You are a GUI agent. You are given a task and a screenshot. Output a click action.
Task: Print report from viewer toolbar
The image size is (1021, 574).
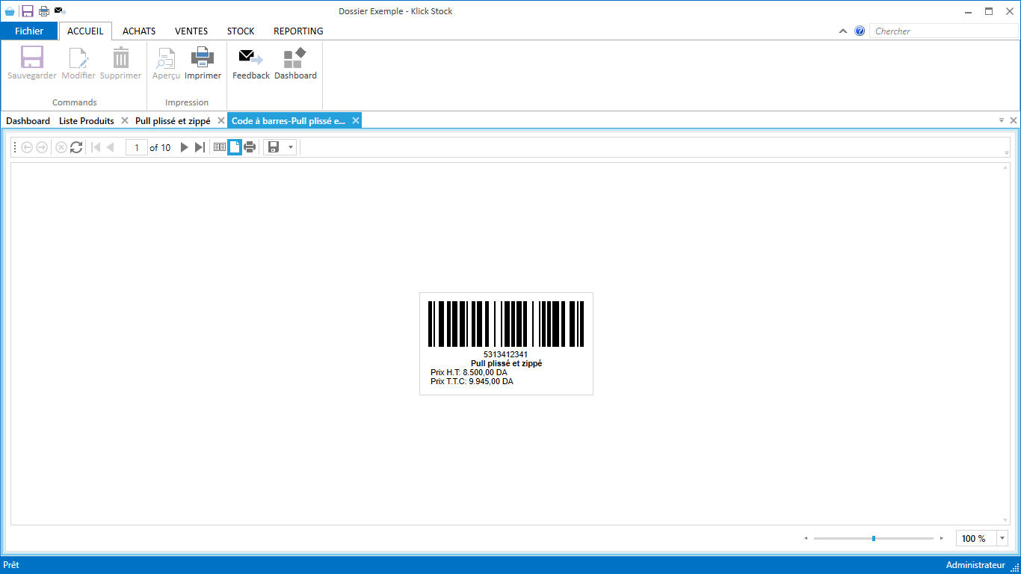pyautogui.click(x=250, y=147)
